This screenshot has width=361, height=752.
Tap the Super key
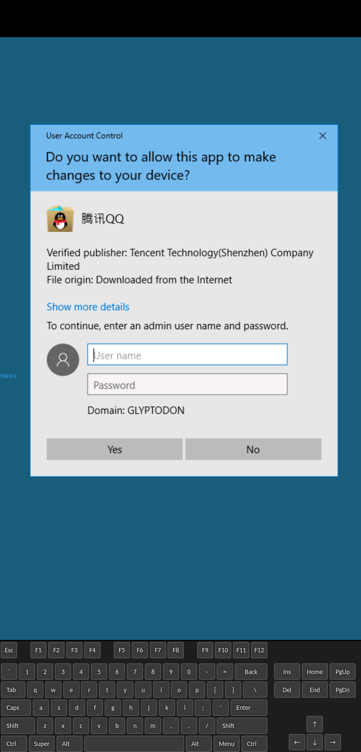coord(41,744)
